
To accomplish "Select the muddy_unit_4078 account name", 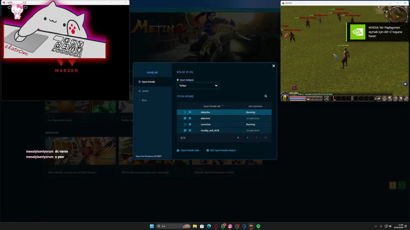I will (x=210, y=130).
